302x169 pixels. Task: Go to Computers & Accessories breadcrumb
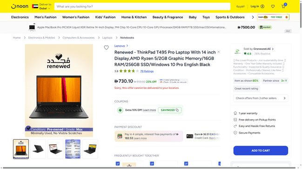coord(78,38)
